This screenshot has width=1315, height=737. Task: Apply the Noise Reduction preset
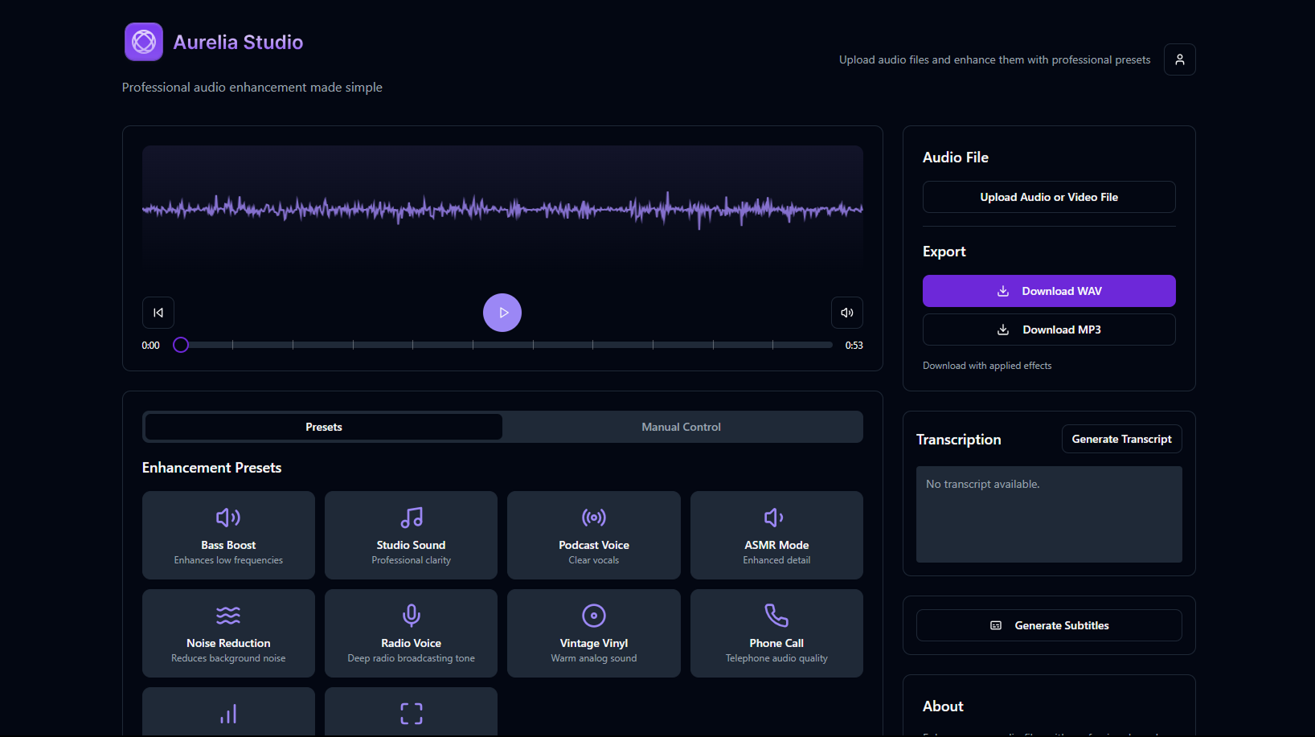228,633
